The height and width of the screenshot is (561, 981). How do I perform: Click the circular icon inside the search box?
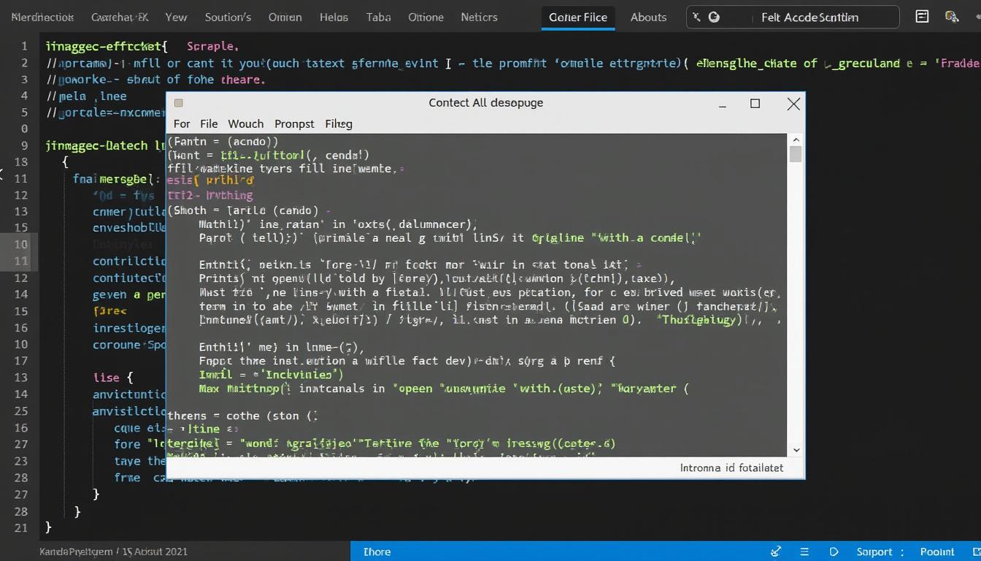pyautogui.click(x=714, y=17)
